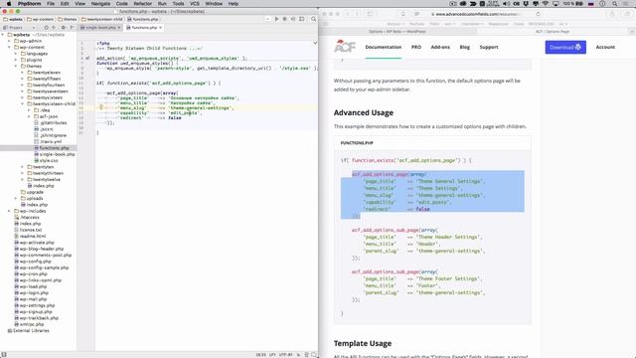Collapse the themes folder
Screen dimensions: 636x358
pyautogui.click(x=16, y=67)
